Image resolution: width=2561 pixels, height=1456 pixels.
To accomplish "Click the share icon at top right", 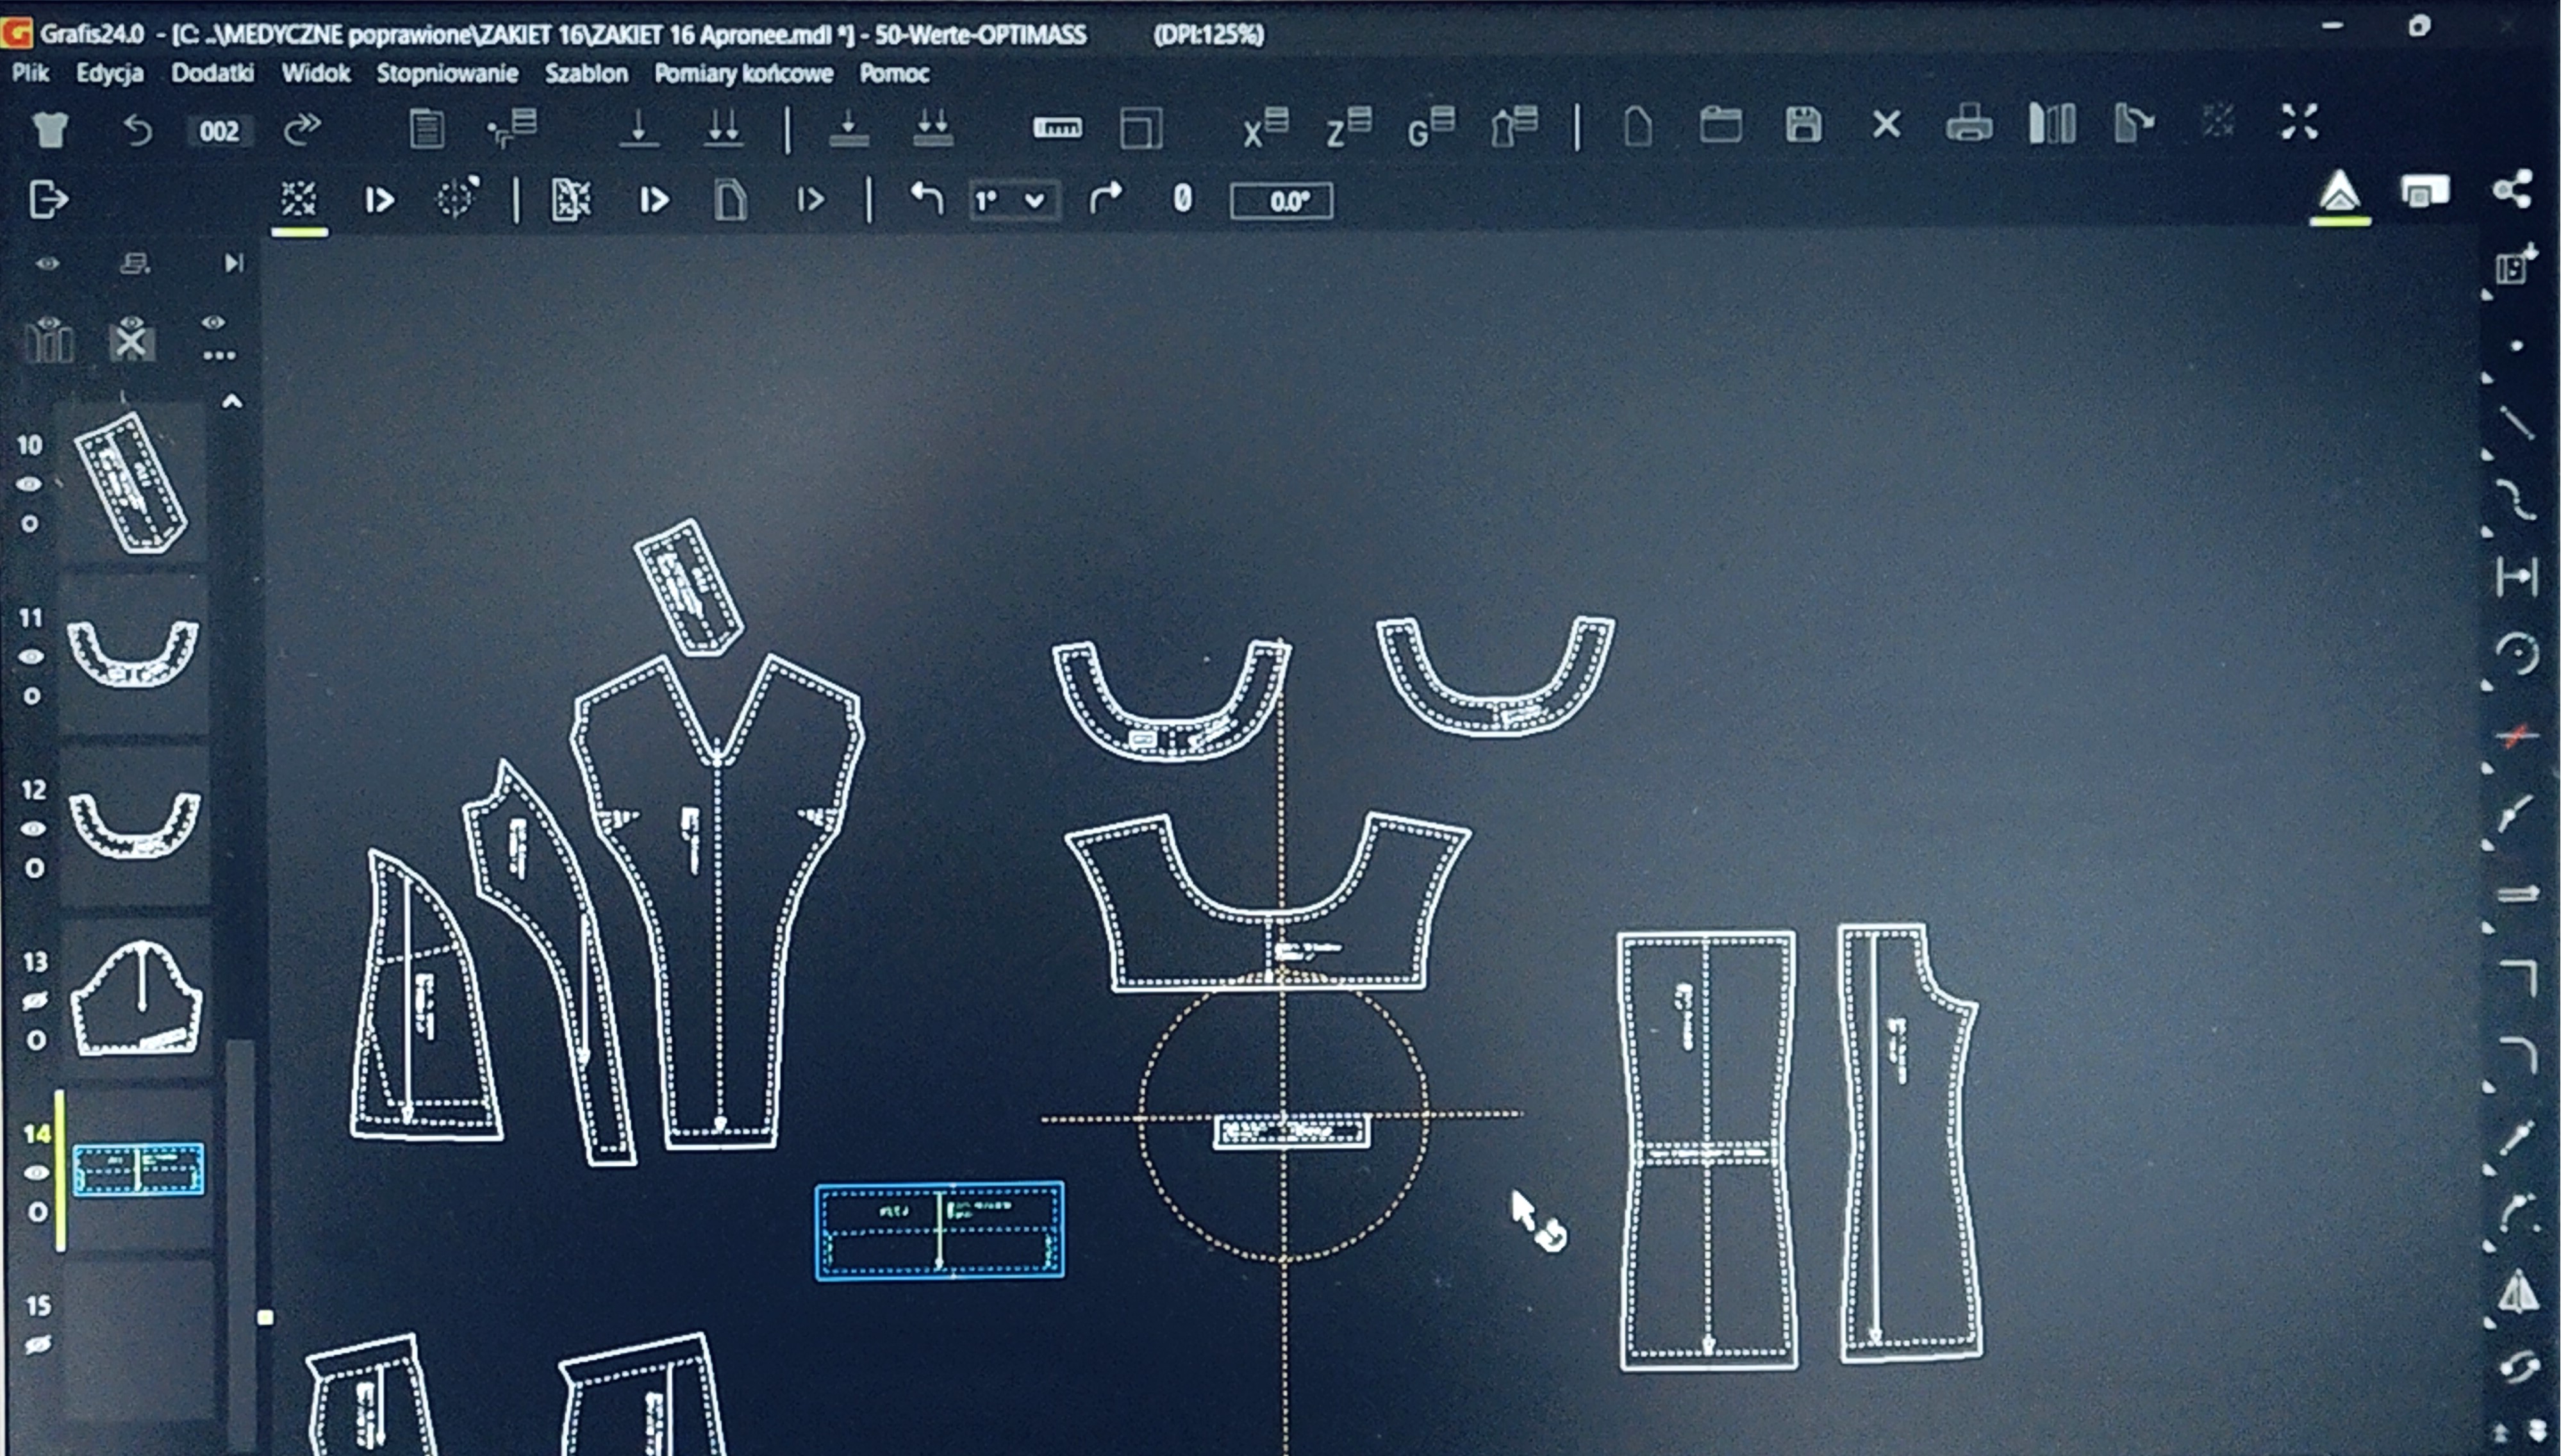I will pyautogui.click(x=2512, y=189).
